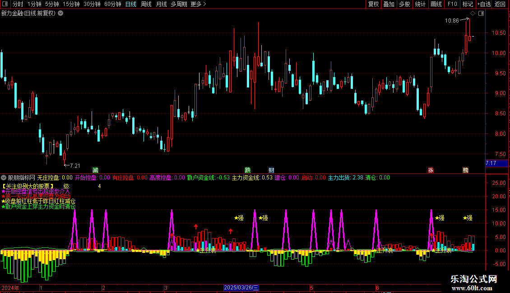Image resolution: width=510 pixels, height=293 pixels.
Task: Open F10 company information
Action: coord(452,4)
